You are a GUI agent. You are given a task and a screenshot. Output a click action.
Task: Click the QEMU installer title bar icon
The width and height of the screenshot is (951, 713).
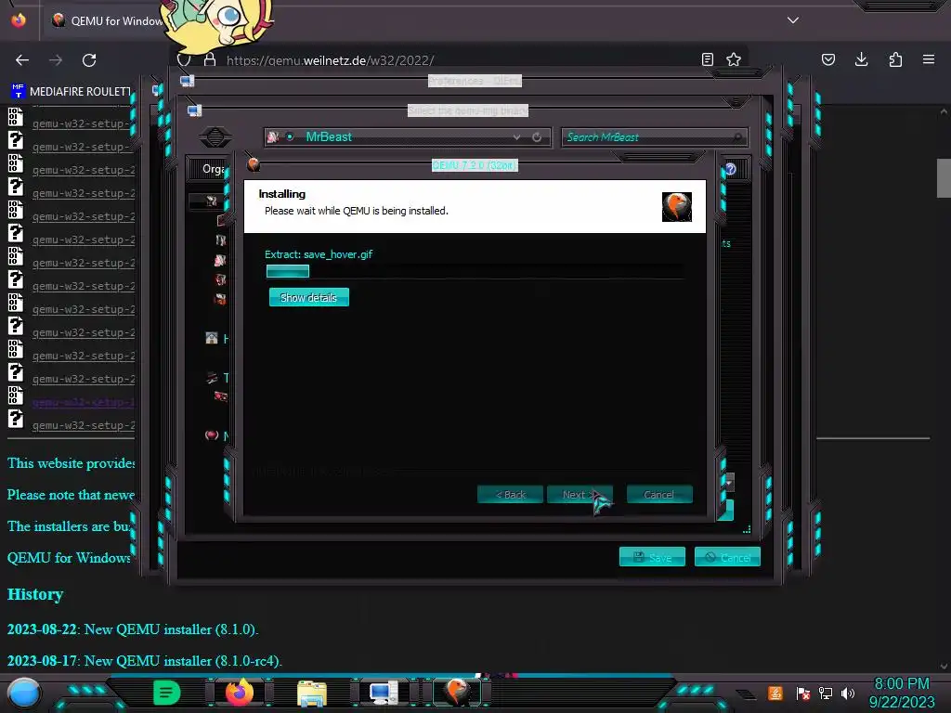[x=254, y=164]
